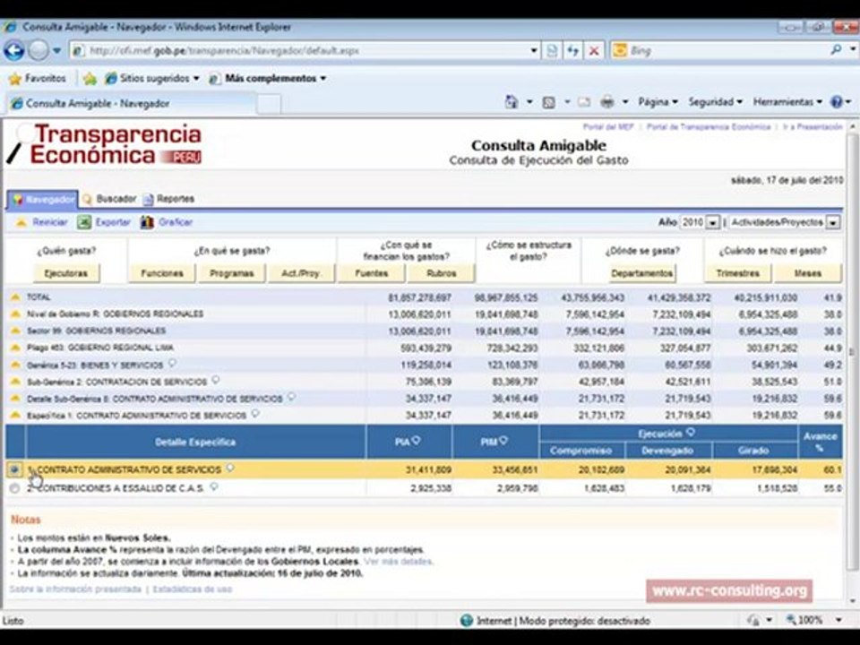Viewport: 860px width, 645px height.
Task: Click up arrow beside Detalle Sub-Genérica 8 row
Action: pyautogui.click(x=15, y=398)
